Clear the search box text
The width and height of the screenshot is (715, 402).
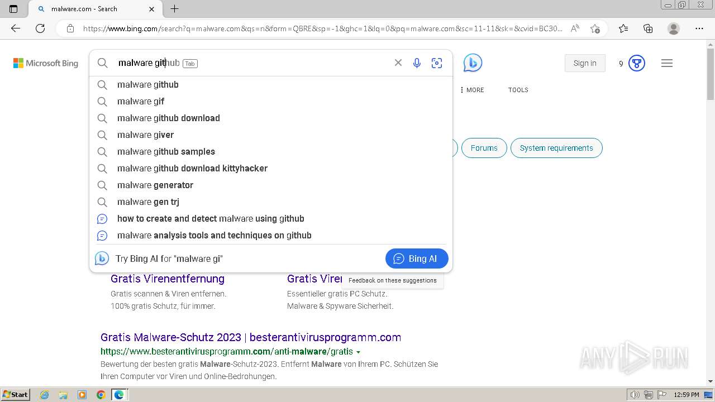tap(398, 63)
